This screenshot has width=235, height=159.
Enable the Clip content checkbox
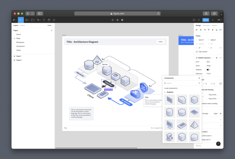click(x=197, y=52)
